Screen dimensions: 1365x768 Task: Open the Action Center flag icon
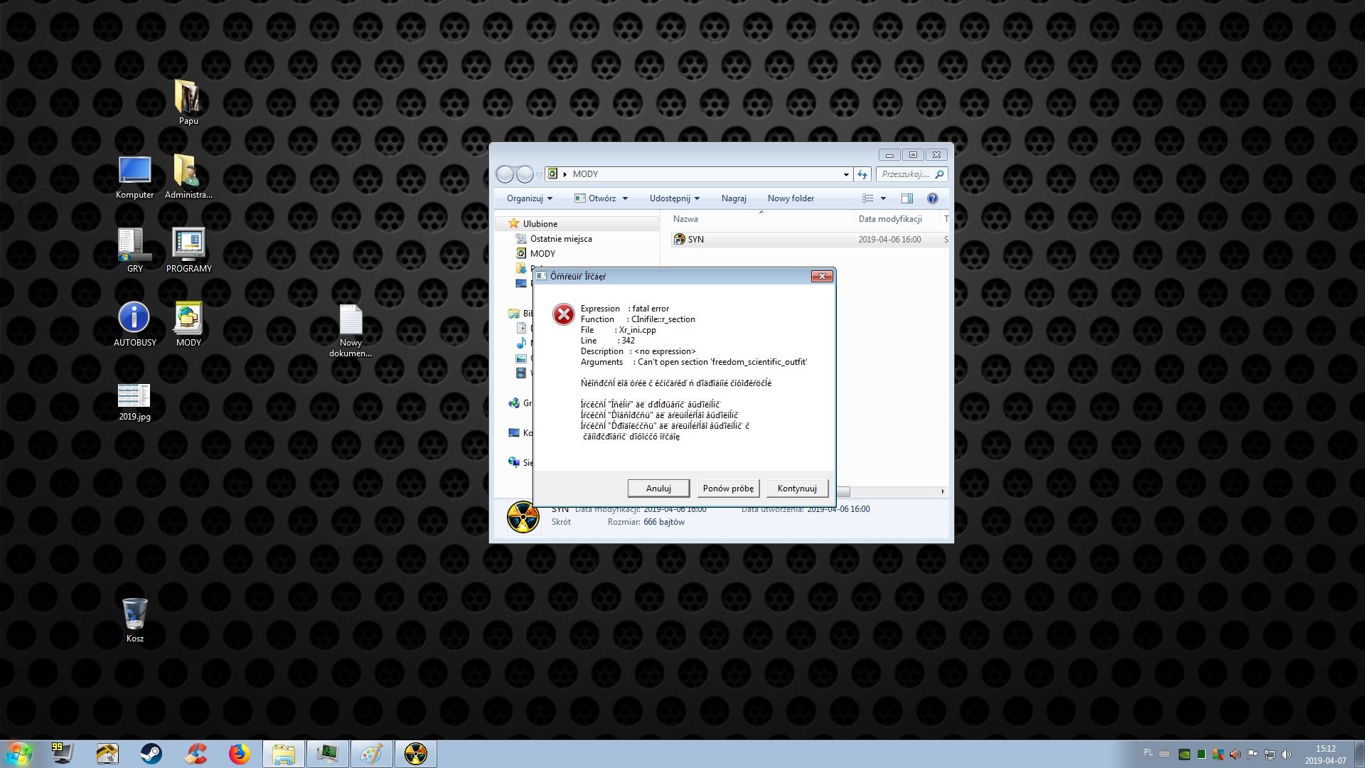tap(1252, 754)
